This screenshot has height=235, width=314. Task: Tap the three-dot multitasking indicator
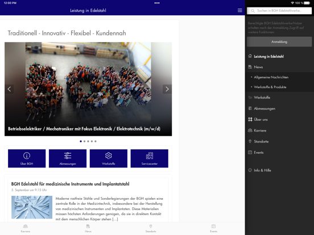click(x=157, y=3)
